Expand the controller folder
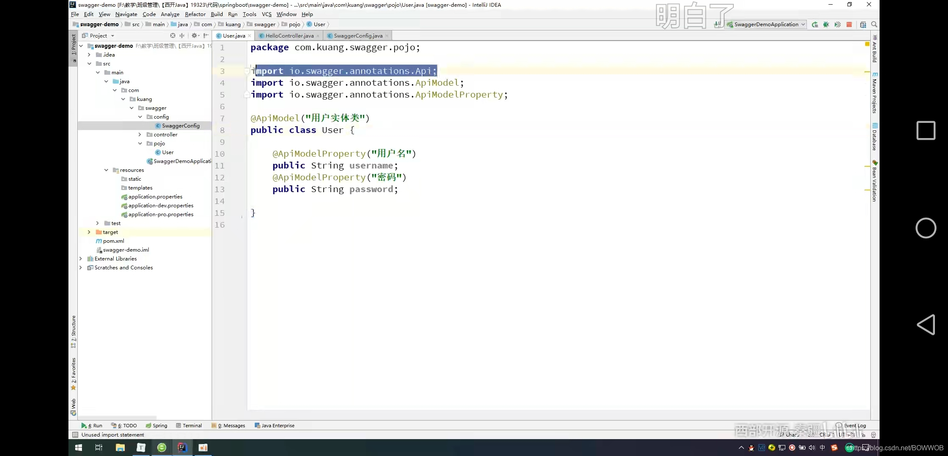948x456 pixels. pyautogui.click(x=140, y=135)
